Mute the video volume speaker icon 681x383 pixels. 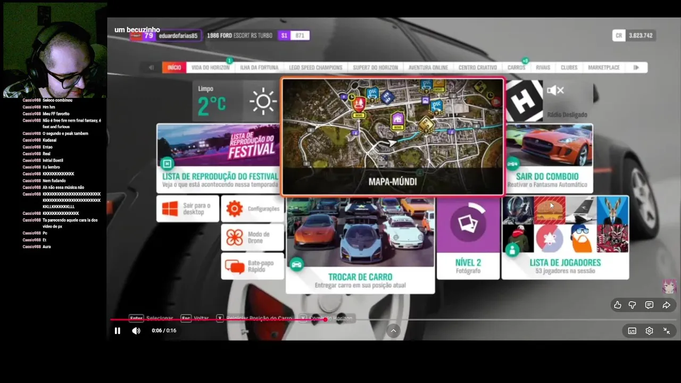pyautogui.click(x=136, y=331)
